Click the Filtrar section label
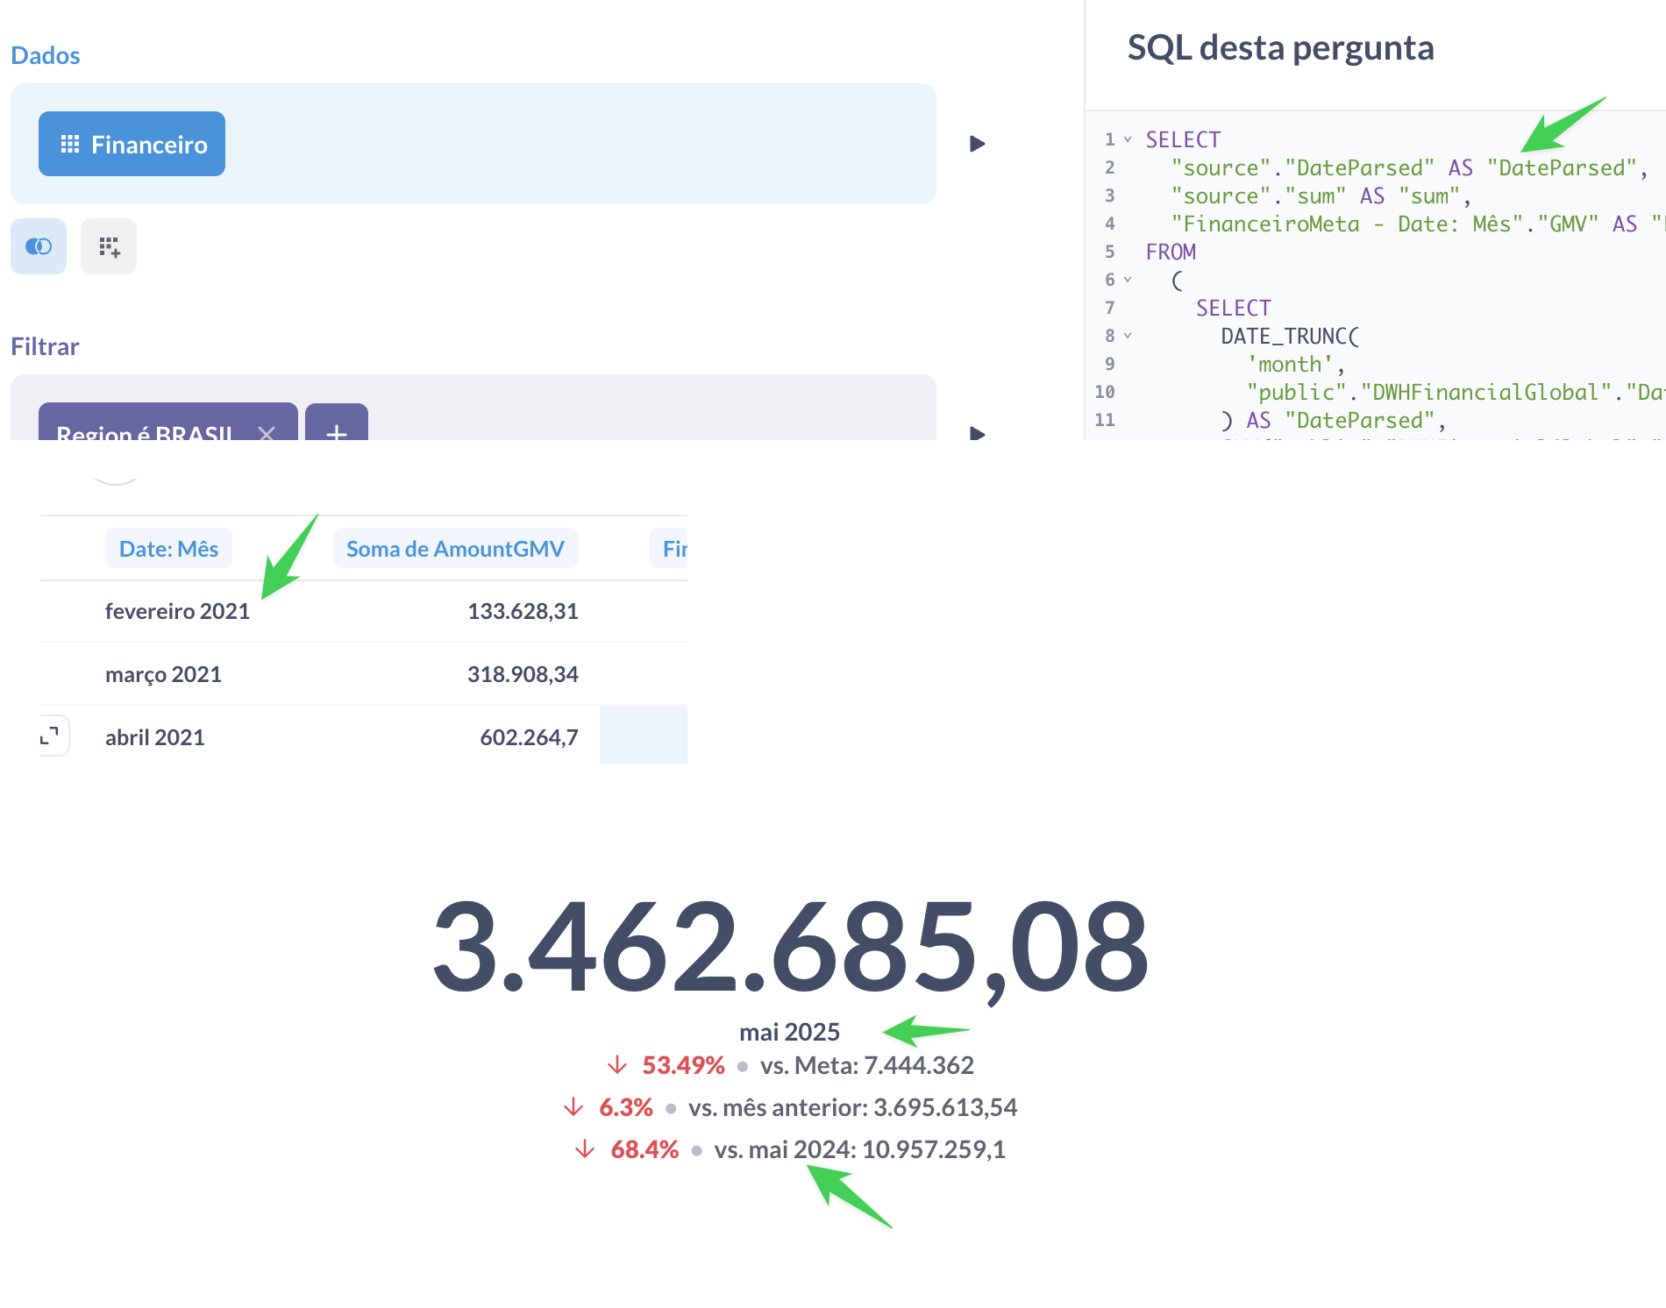The height and width of the screenshot is (1308, 1666). (45, 346)
